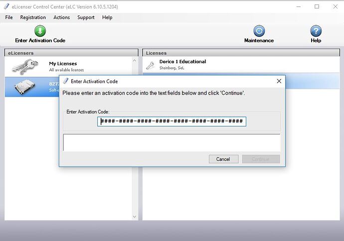Screen dimensions: 344x241
Task: Click the green Enter Activation Code toolbar icon
Action: click(40, 31)
